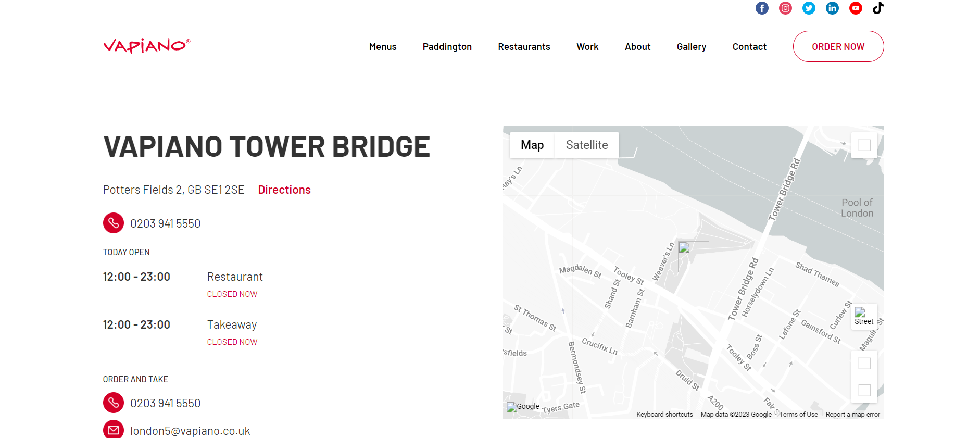Click CLOSED NOW under Takeaway
The width and height of the screenshot is (980, 438).
[x=232, y=342]
